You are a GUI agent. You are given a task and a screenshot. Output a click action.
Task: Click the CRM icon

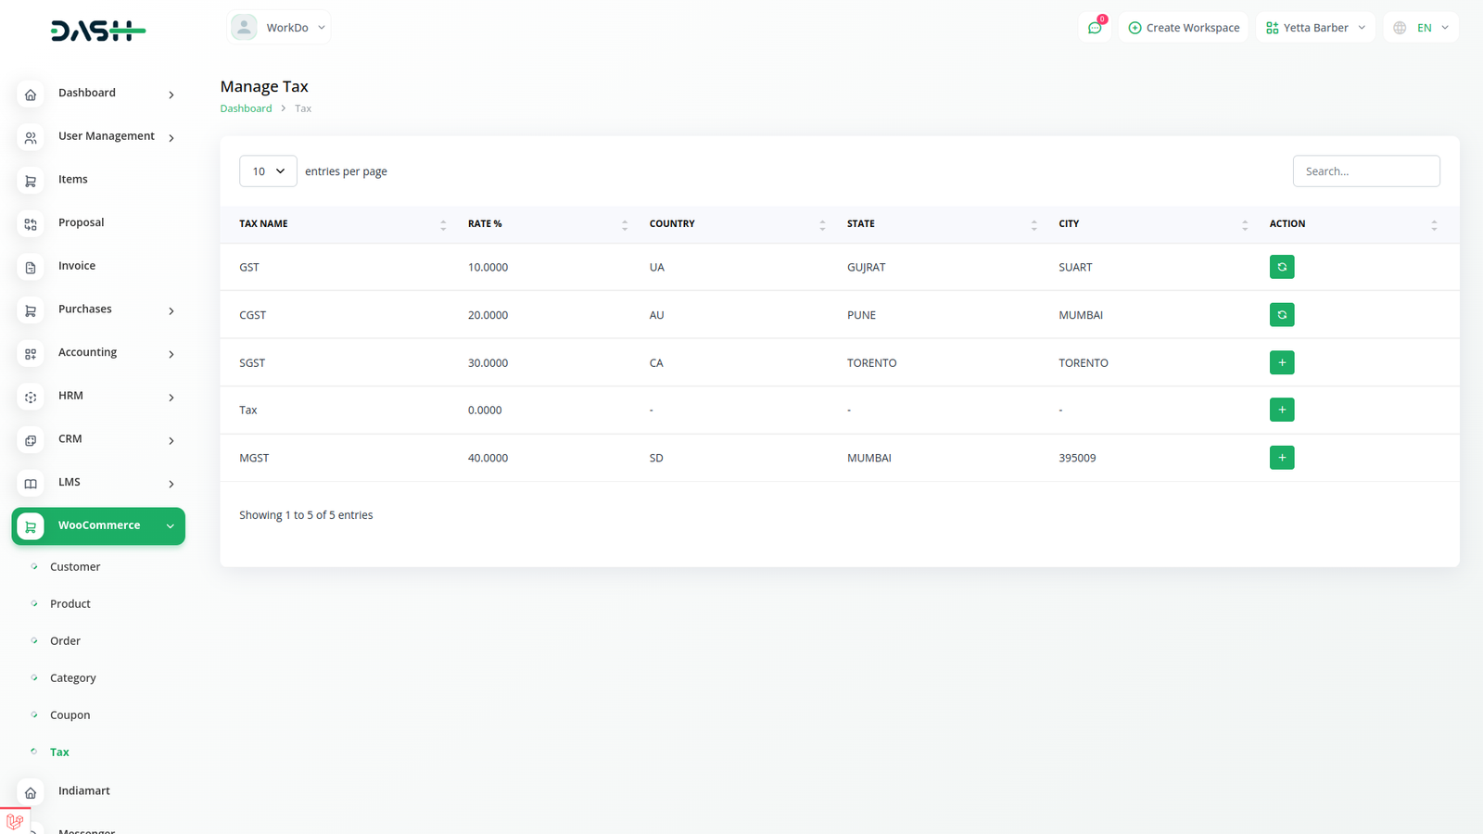(31, 440)
